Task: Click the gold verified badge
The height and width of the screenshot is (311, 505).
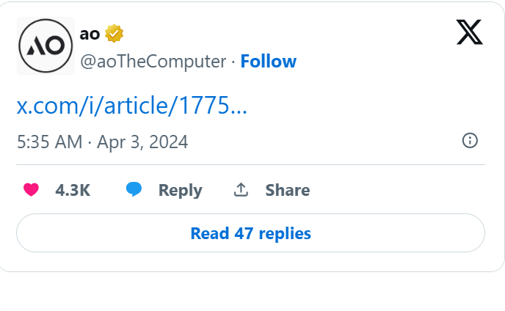Action: coord(114,33)
